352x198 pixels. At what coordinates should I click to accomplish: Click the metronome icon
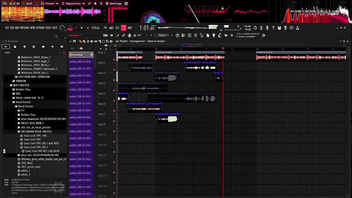[x=105, y=28]
